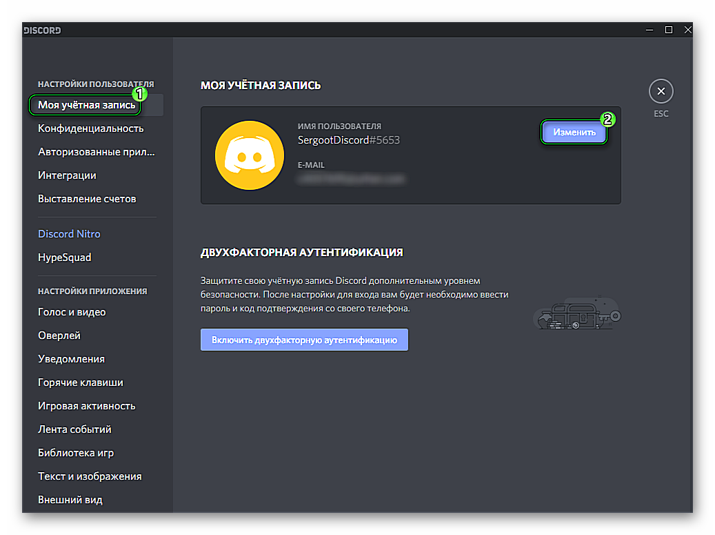The image size is (715, 535).
Task: Maximize the Discord window
Action: pos(669,30)
